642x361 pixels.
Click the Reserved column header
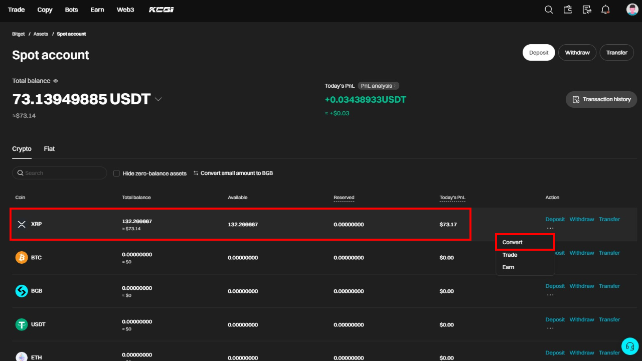coord(344,198)
